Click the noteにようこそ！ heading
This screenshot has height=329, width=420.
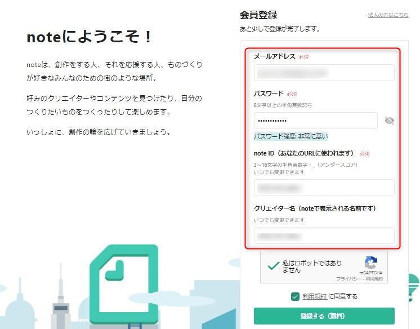pos(90,37)
